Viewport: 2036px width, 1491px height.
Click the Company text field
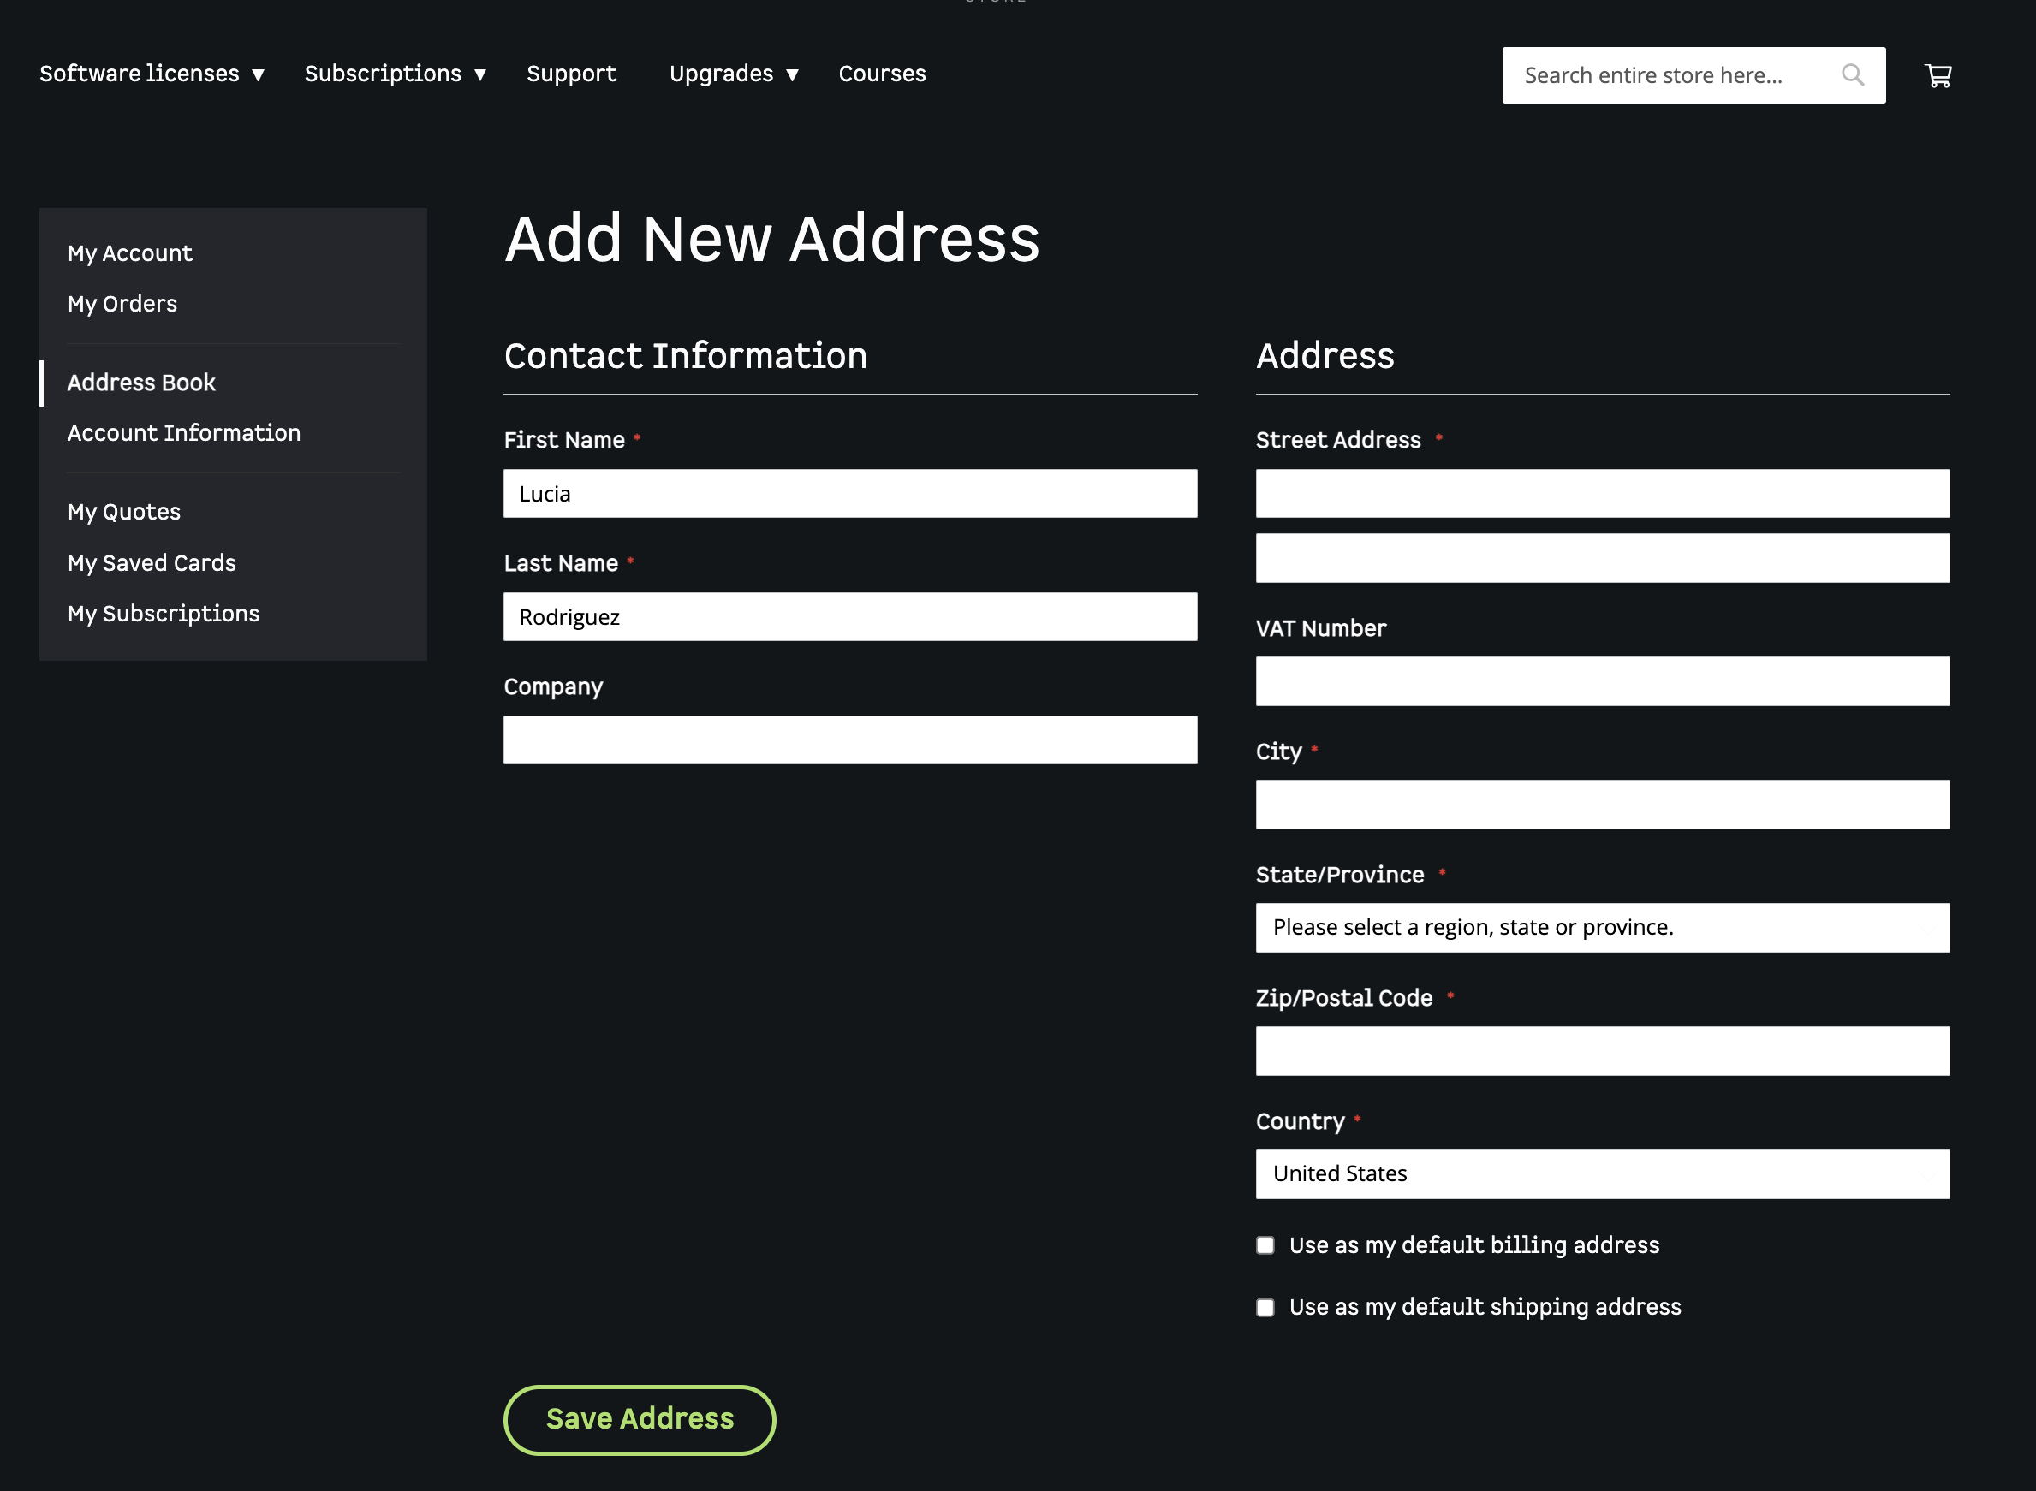pyautogui.click(x=849, y=740)
